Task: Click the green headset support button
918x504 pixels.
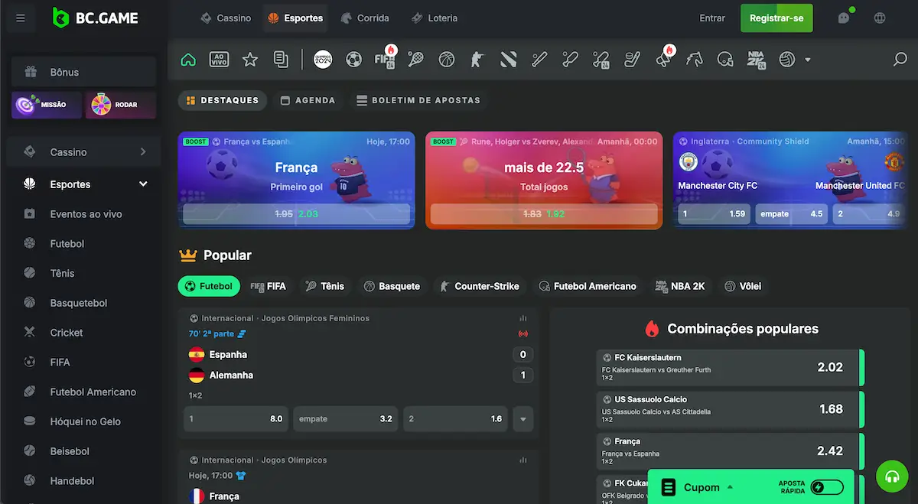Action: pos(891,476)
